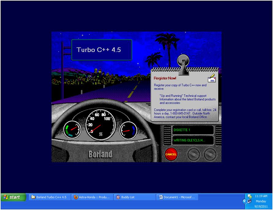Click the Register Now! heading

pyautogui.click(x=166, y=77)
